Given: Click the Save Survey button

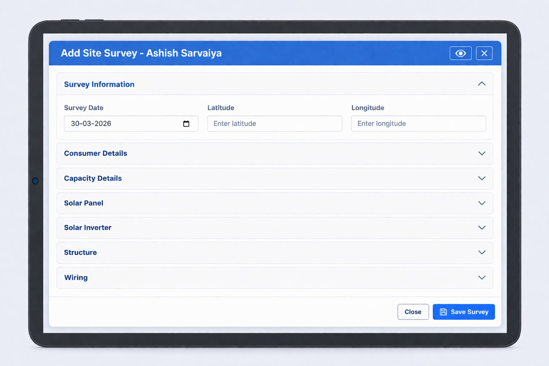Looking at the screenshot, I should [x=464, y=312].
